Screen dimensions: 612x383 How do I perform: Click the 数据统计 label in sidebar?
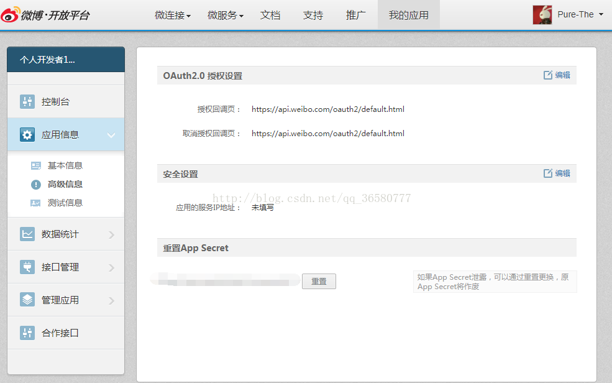60,234
